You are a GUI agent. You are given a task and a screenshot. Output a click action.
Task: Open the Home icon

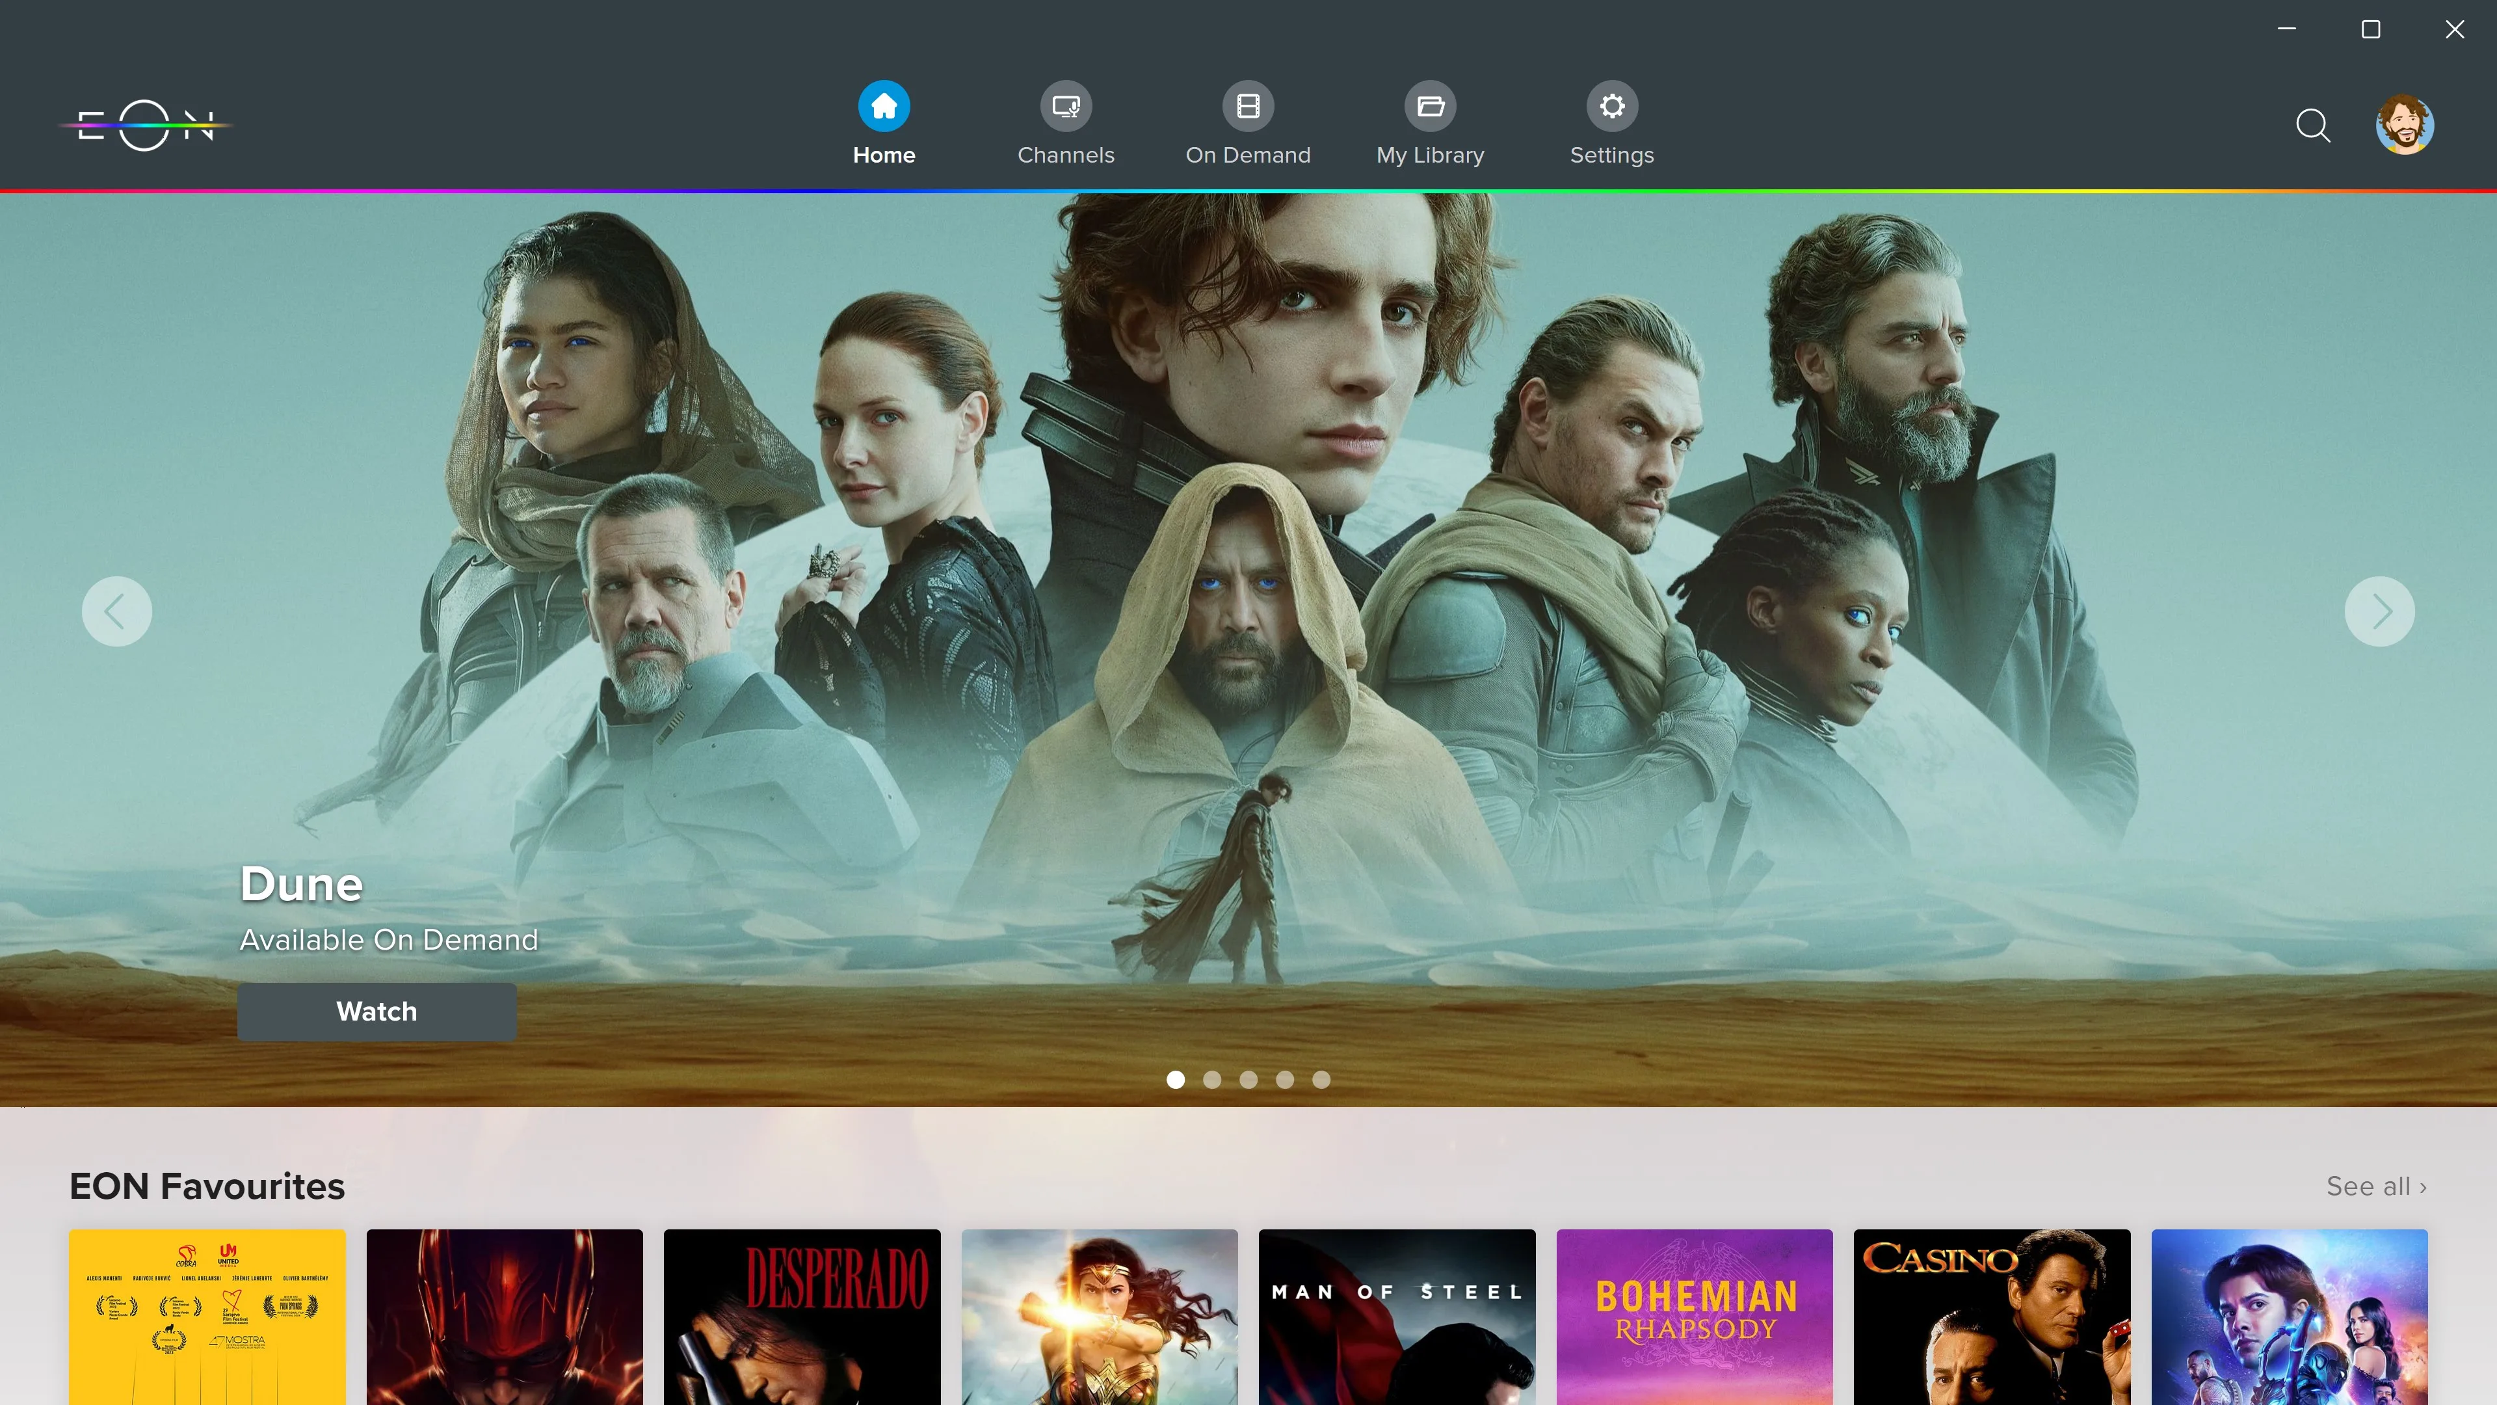coord(884,105)
